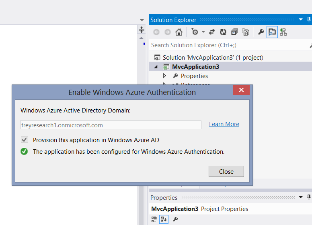Refresh the Solution Explorer

(x=223, y=32)
